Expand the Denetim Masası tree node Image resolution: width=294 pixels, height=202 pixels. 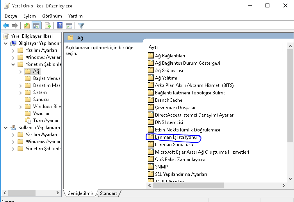[20, 86]
